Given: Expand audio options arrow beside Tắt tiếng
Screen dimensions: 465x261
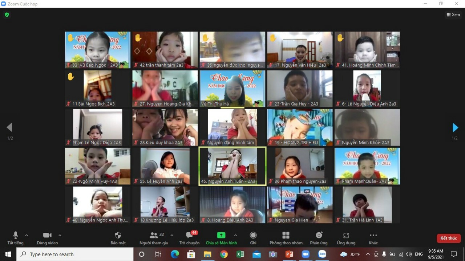Looking at the screenshot, I should pyautogui.click(x=27, y=235).
